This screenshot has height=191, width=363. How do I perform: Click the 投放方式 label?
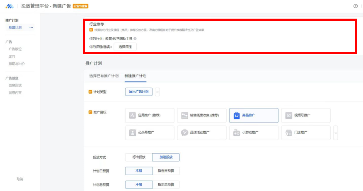pyautogui.click(x=99, y=157)
